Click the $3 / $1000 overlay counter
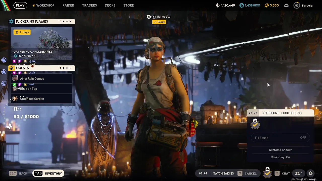Viewport: 322px width, 181px height. pos(26,116)
